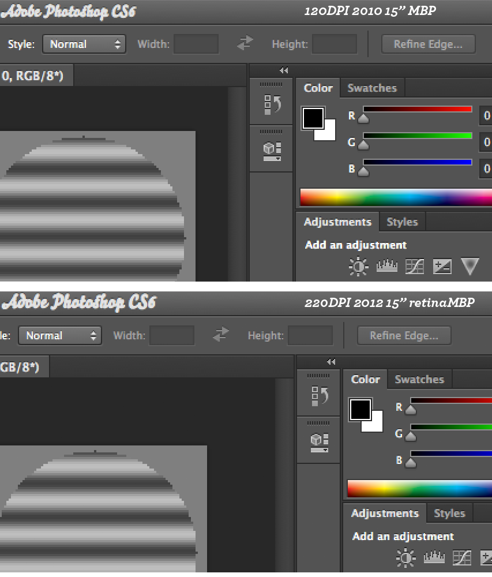Add Brightness/Contrast adjustment in the 120DPI panel
The width and height of the screenshot is (492, 577).
[x=359, y=267]
